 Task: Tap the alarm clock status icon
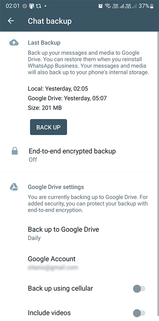click(x=100, y=6)
